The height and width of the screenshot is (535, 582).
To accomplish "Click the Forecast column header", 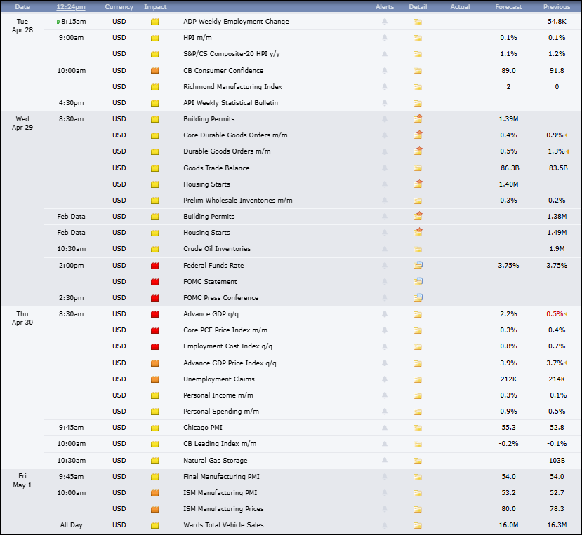I will [508, 7].
